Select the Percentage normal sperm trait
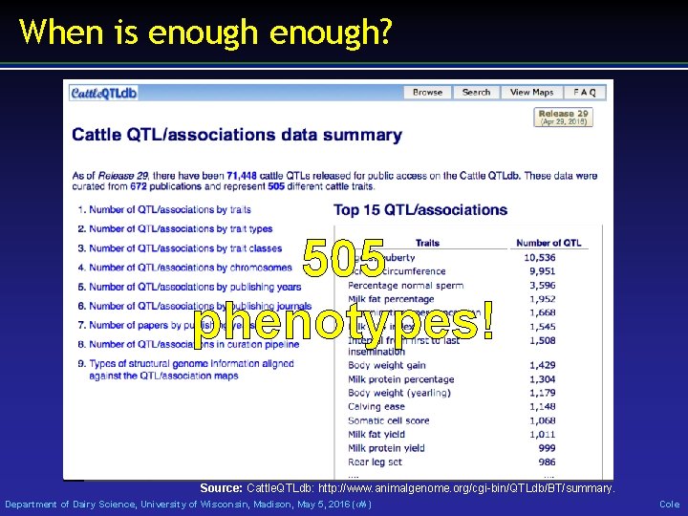 click(405, 286)
